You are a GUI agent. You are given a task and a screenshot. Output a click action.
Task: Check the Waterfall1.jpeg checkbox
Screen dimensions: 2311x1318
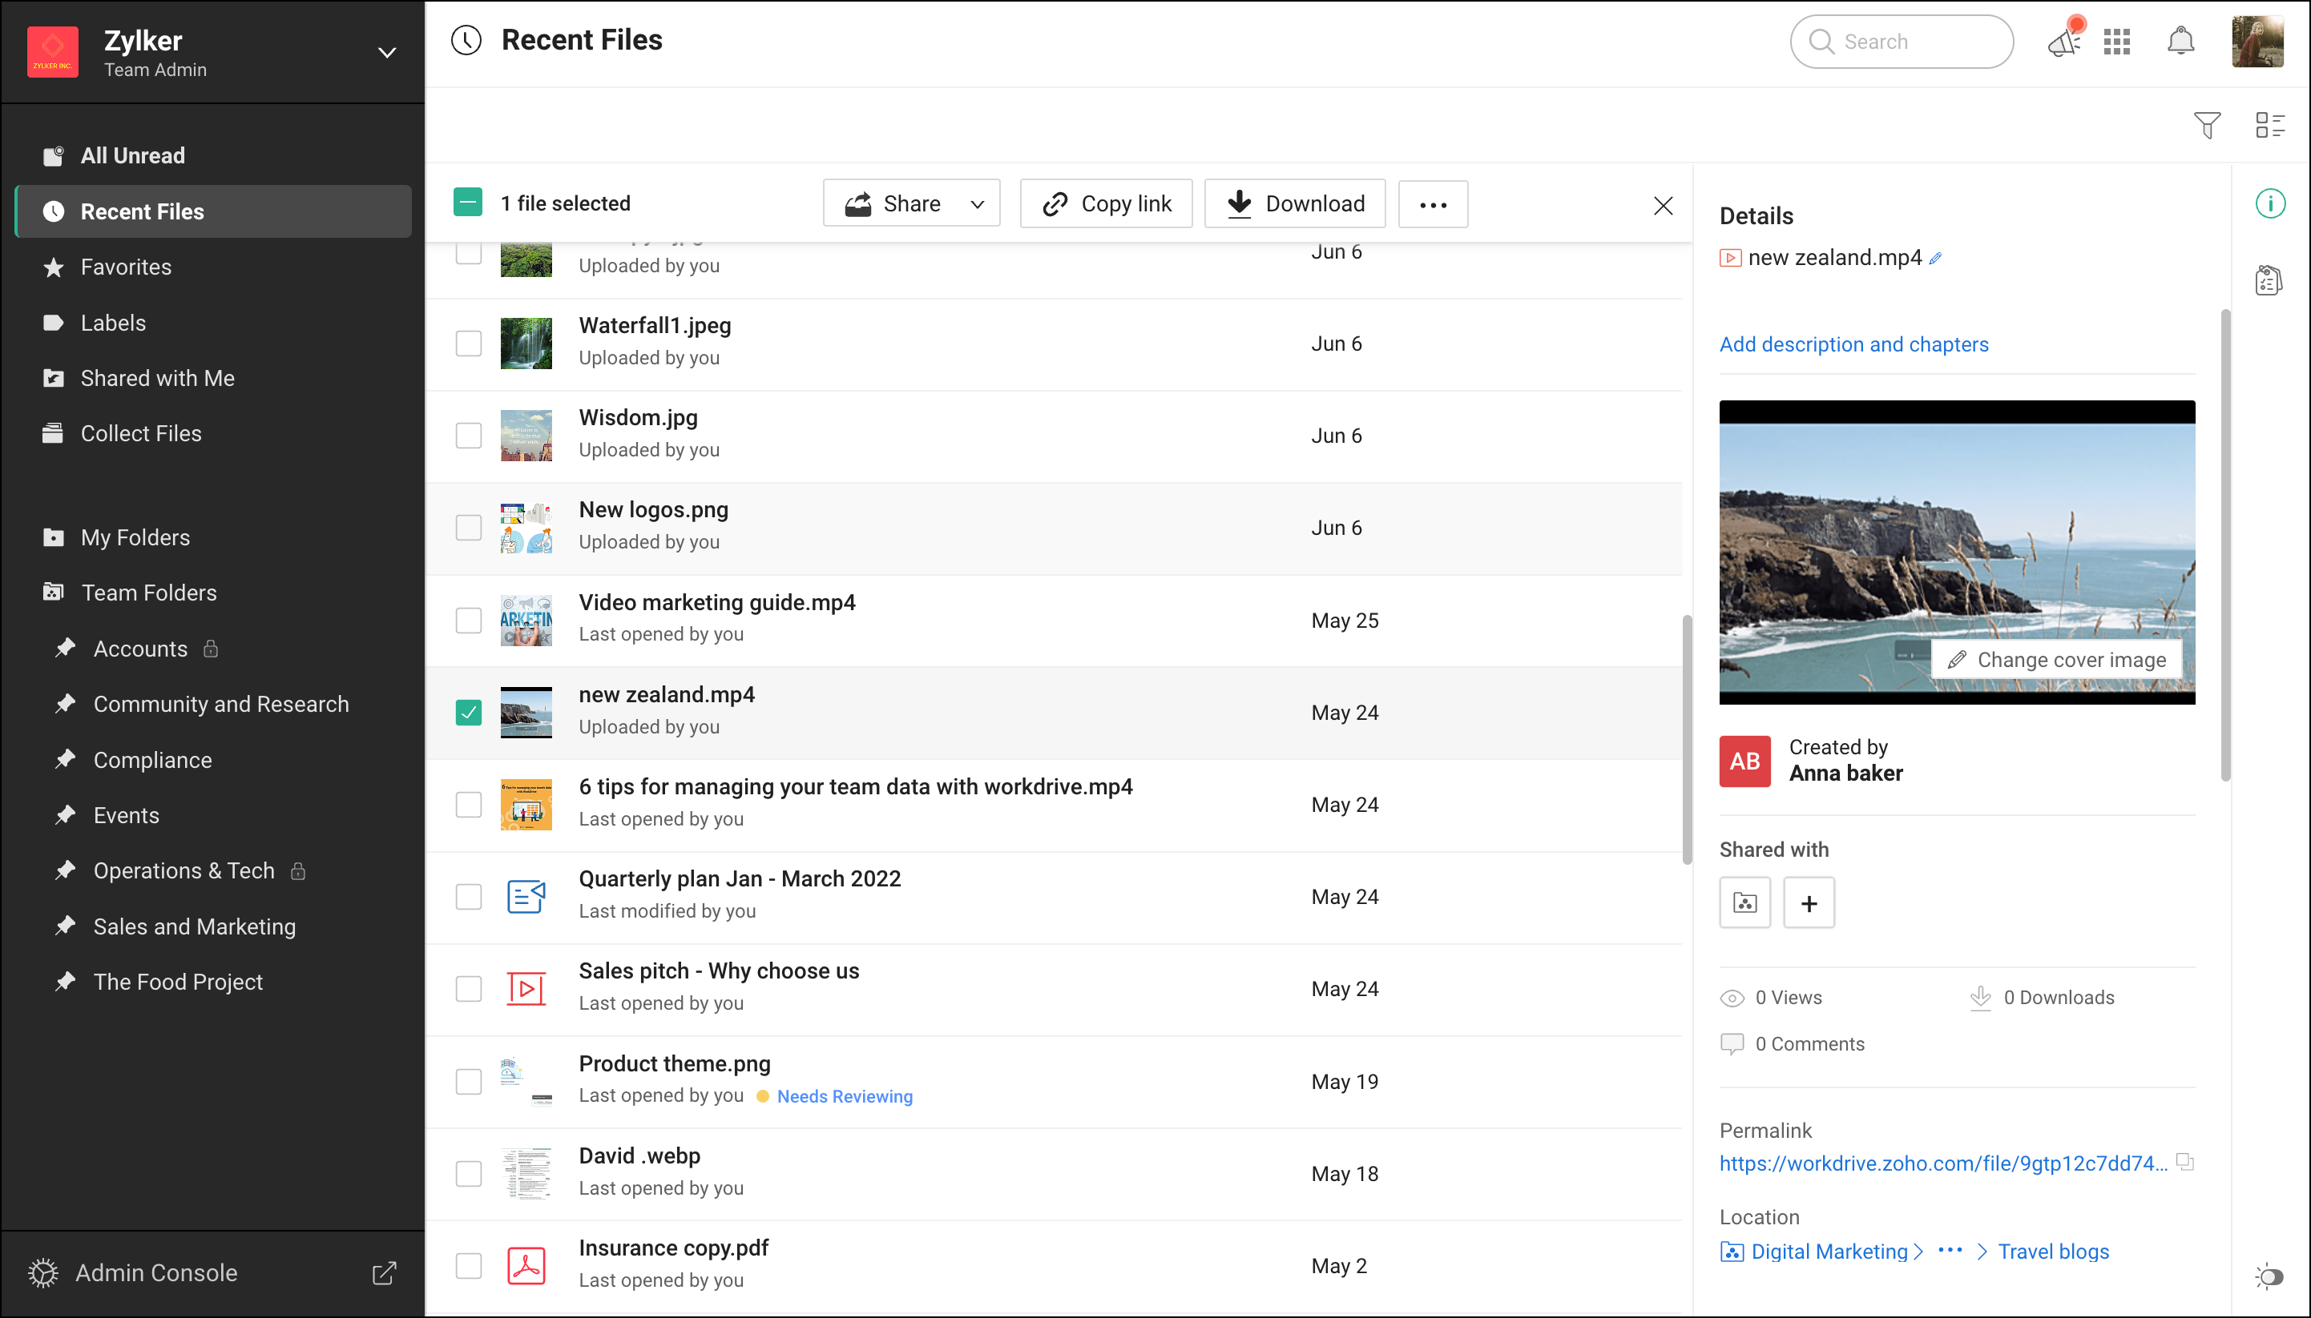point(468,343)
